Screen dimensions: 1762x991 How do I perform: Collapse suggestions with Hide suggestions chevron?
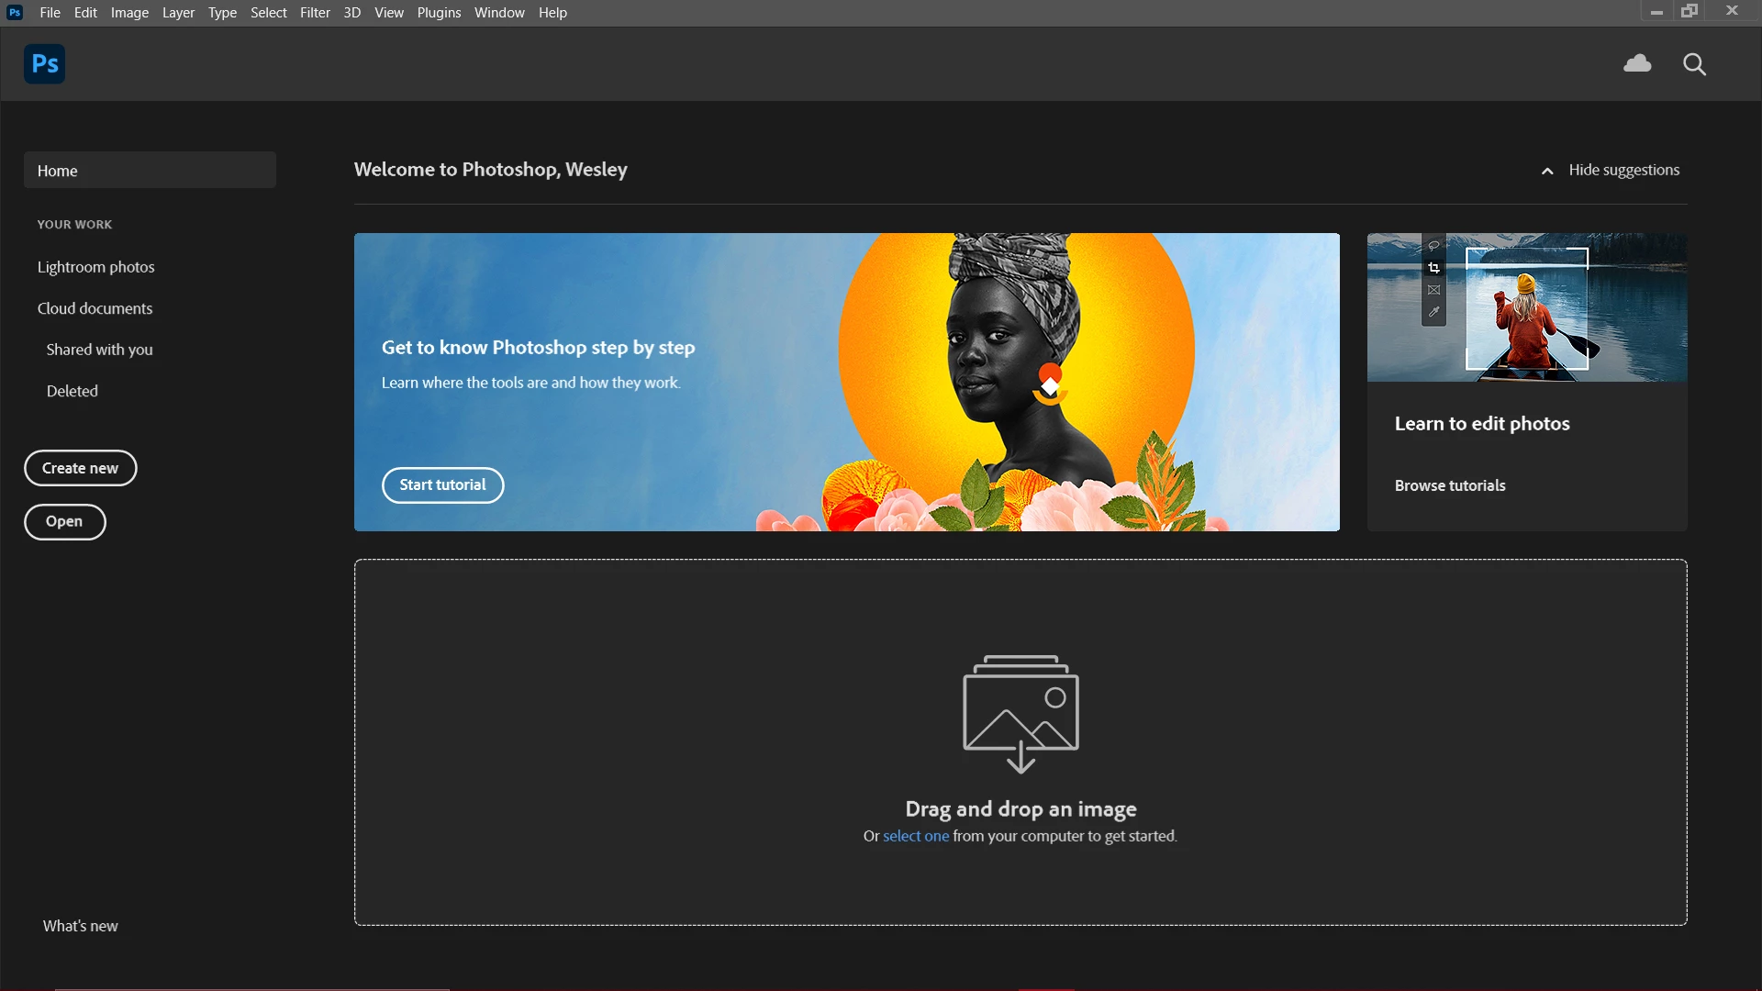(1547, 171)
